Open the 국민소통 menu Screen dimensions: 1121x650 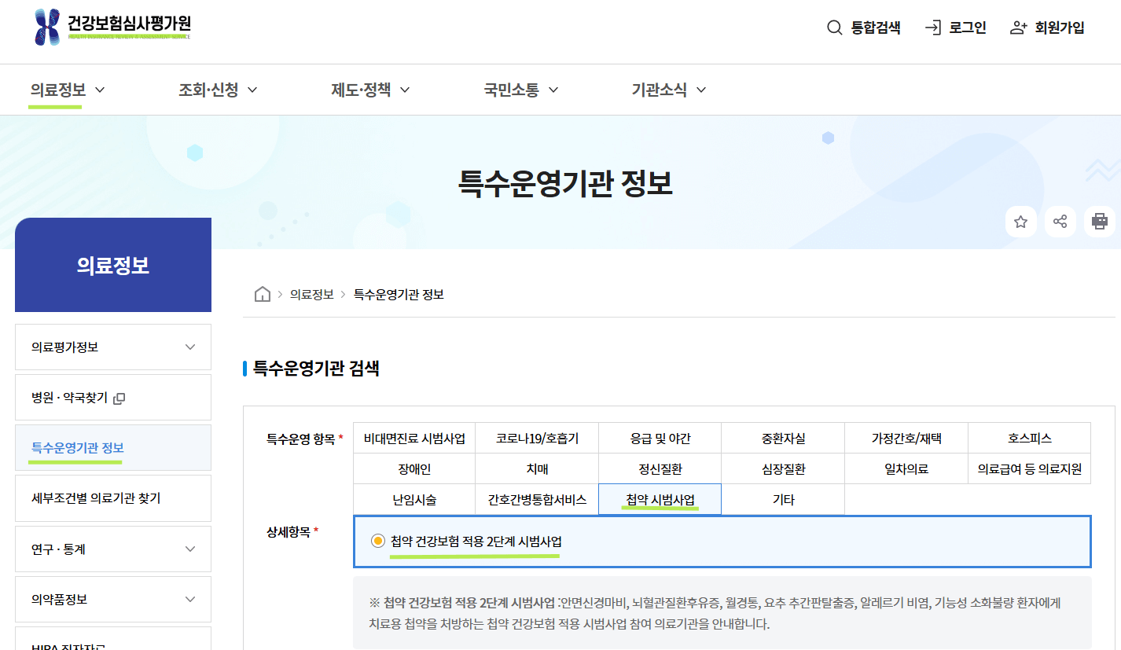pos(513,90)
